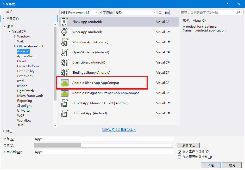Enable the 加入至原始檔控制 checkbox
The width and height of the screenshot is (245, 170).
pos(180,157)
